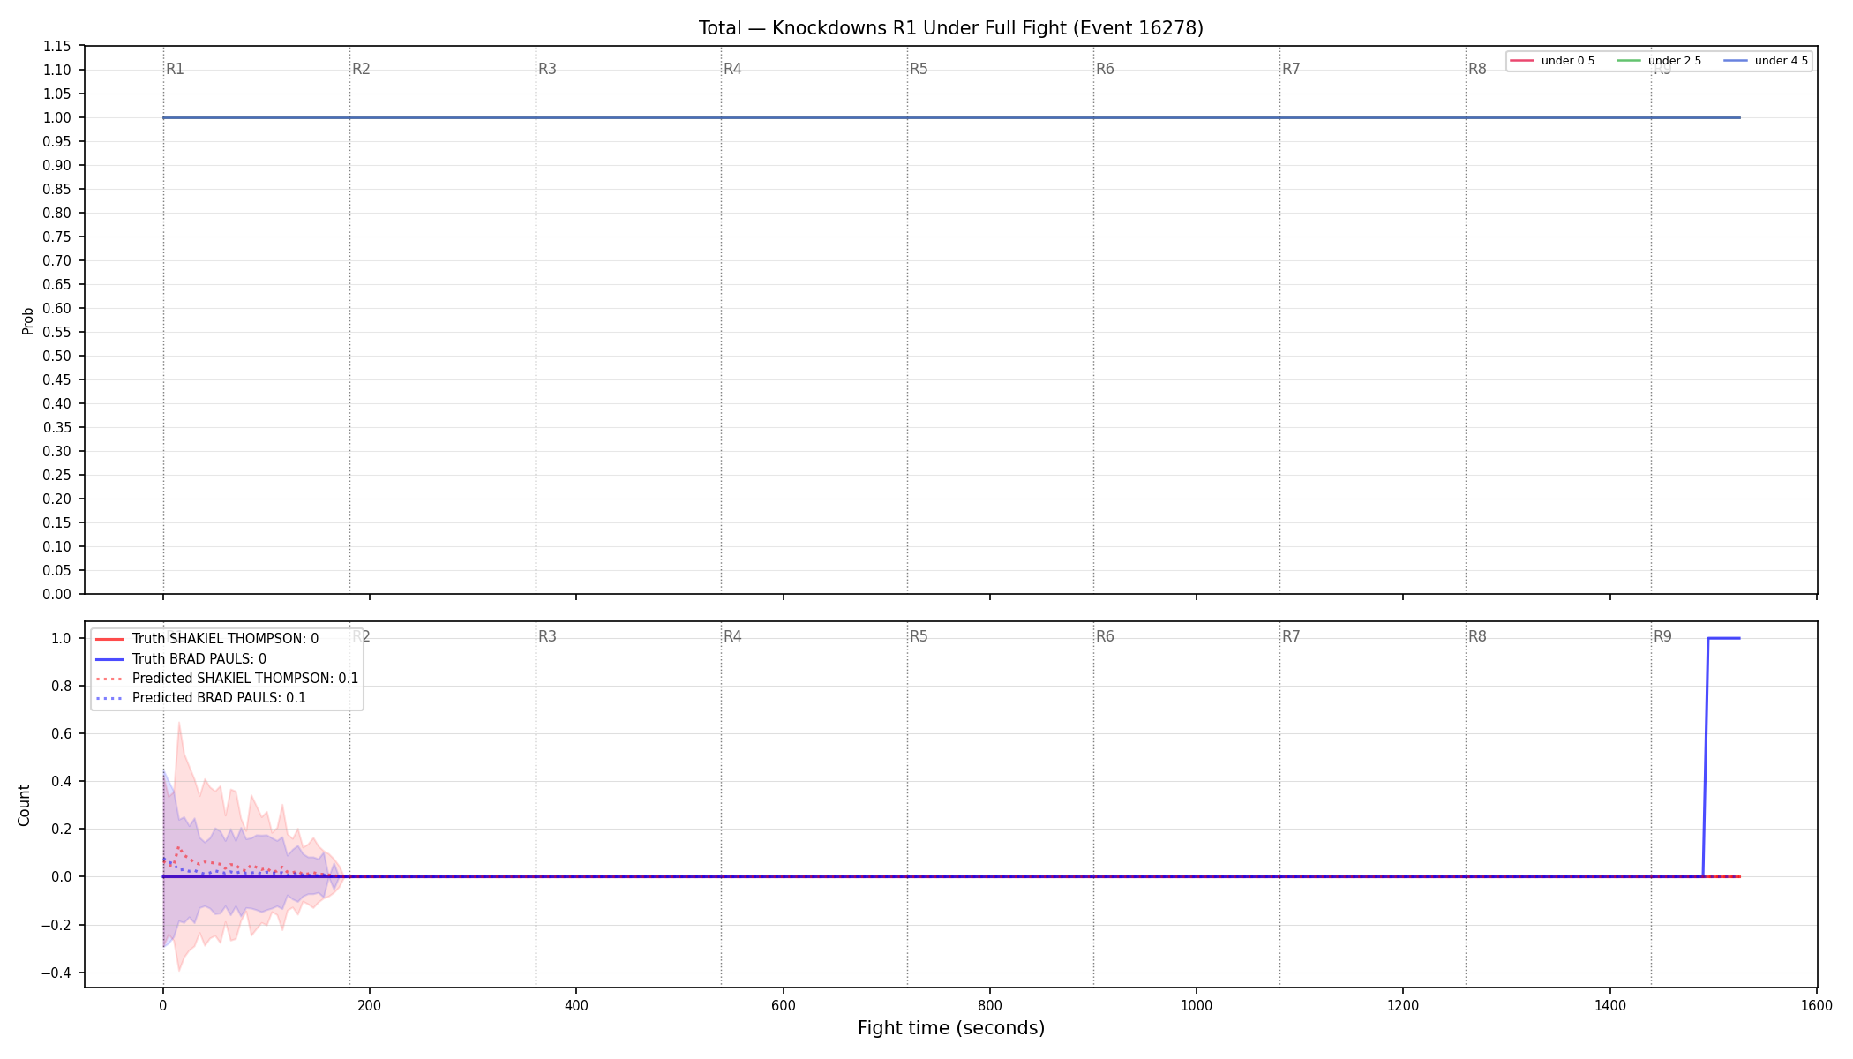Screen dimensions: 1853x1059
Task: Click the 'Fight time (seconds)' axis label
Action: pos(951,1028)
